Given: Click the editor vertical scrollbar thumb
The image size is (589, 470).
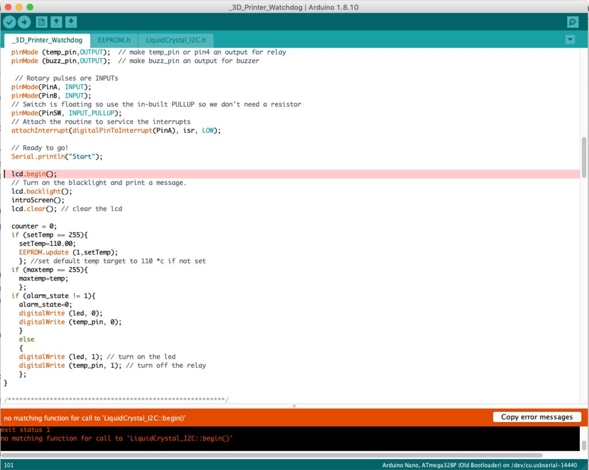Looking at the screenshot, I should click(584, 157).
